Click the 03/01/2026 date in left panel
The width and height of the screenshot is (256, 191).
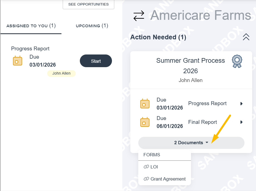pyautogui.click(x=43, y=65)
